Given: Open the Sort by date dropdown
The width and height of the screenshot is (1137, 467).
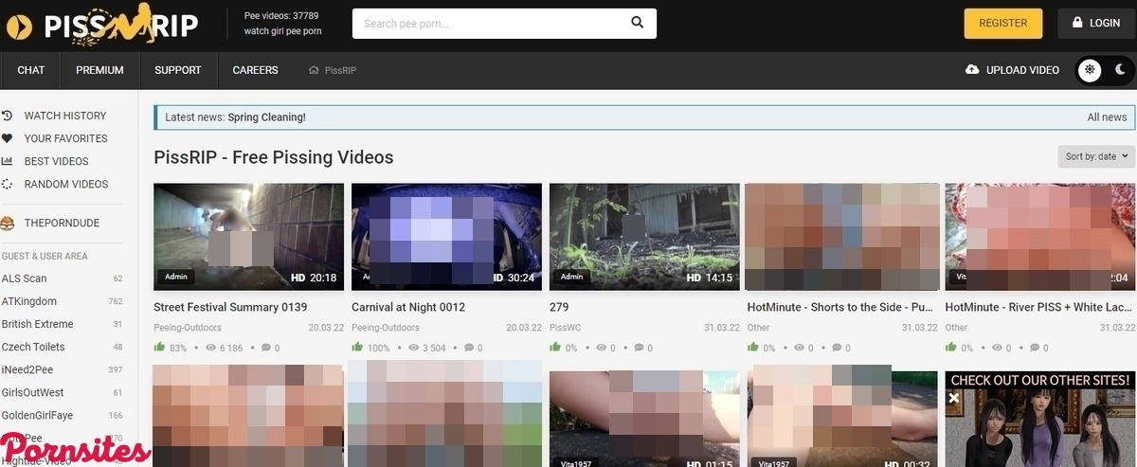Looking at the screenshot, I should pyautogui.click(x=1096, y=156).
